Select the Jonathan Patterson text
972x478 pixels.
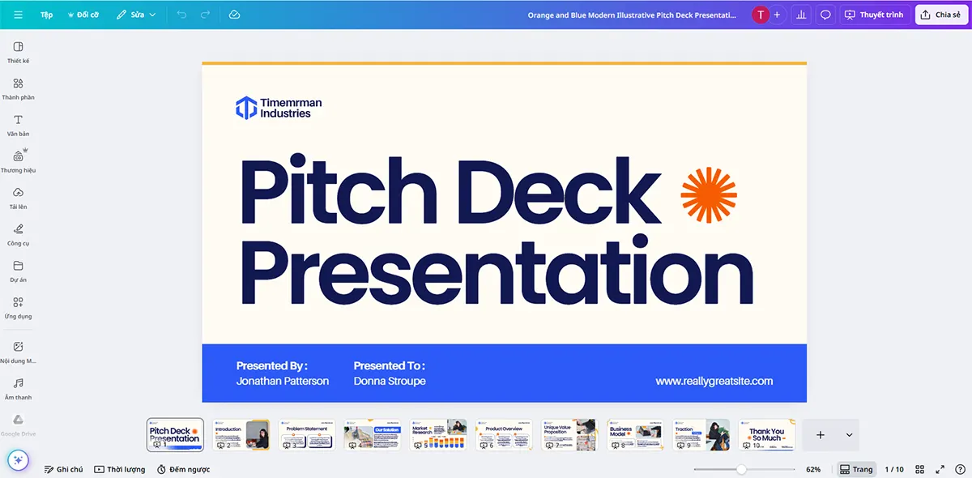coord(283,381)
